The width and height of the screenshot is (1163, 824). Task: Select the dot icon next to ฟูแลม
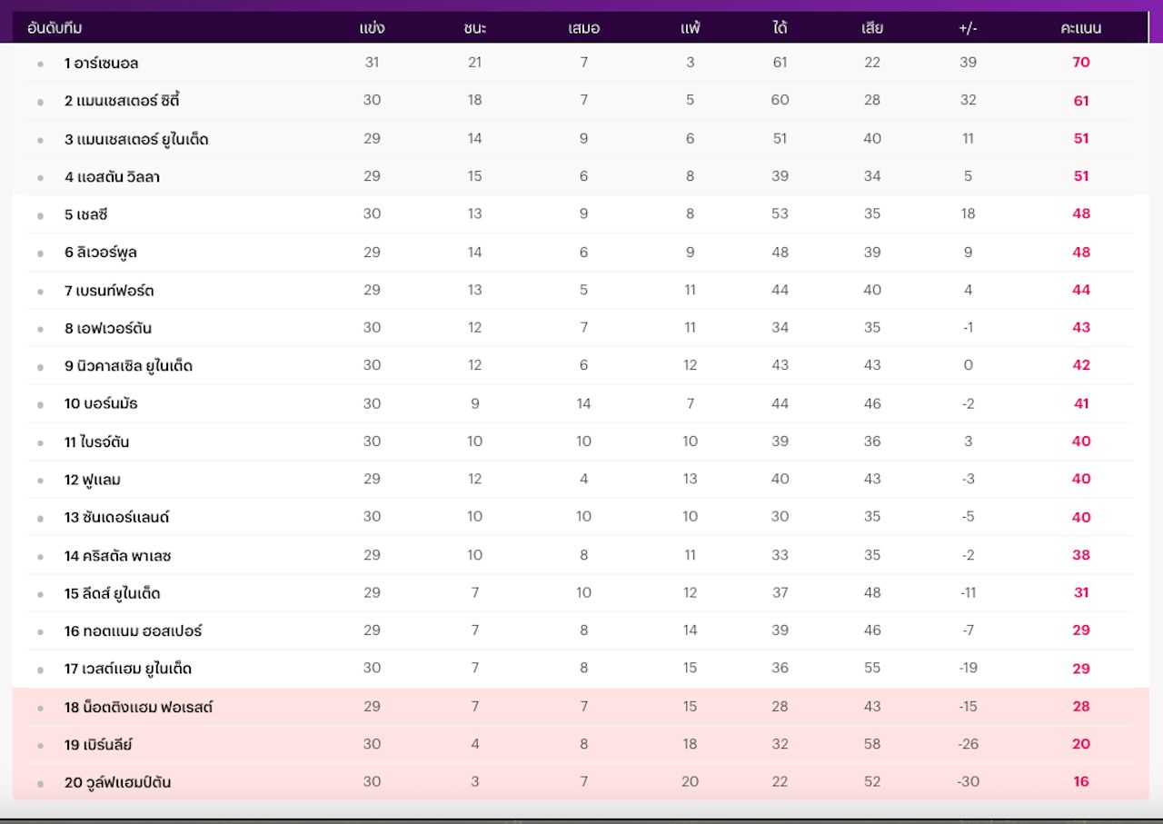40,481
